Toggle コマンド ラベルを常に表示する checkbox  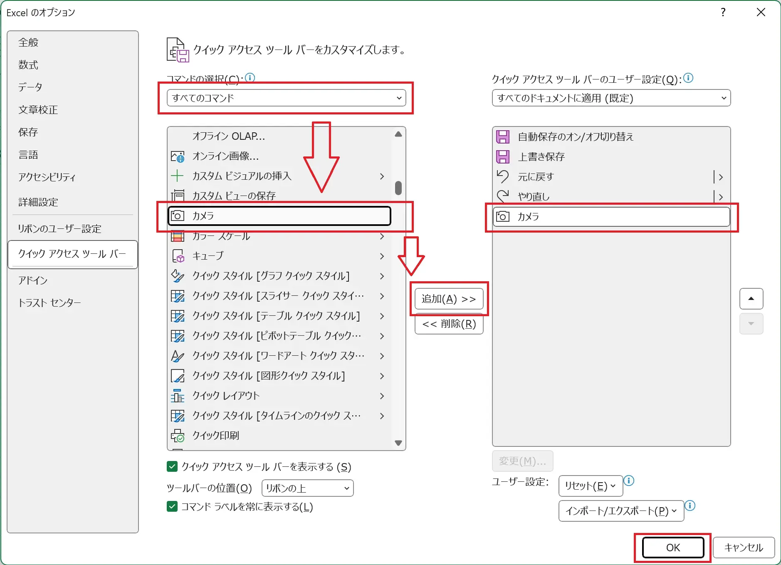(172, 506)
